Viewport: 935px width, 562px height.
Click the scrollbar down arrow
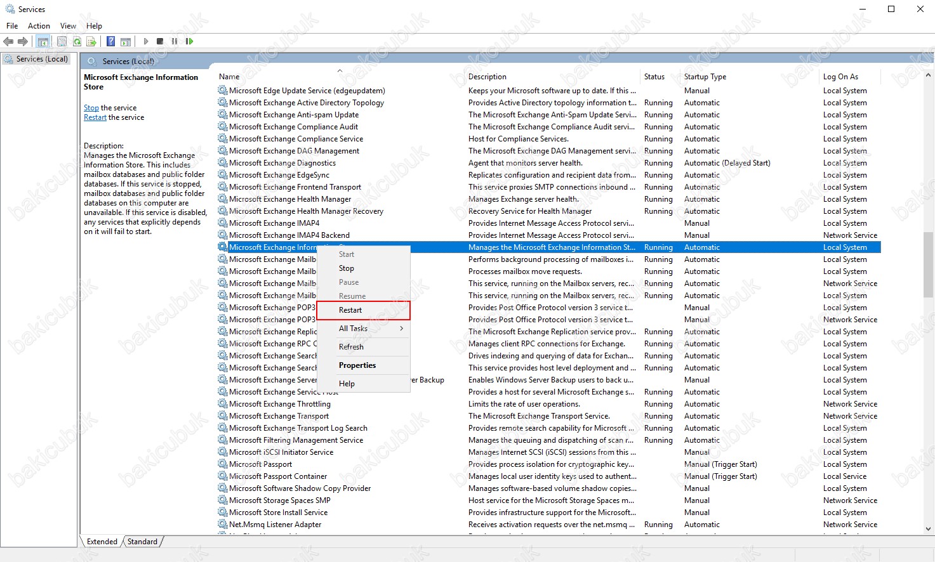coord(929,528)
